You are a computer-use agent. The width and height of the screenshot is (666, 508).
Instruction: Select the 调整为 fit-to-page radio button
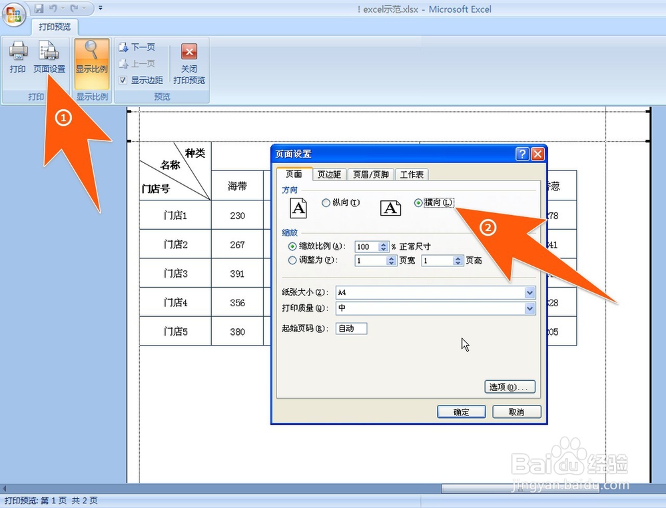click(292, 260)
